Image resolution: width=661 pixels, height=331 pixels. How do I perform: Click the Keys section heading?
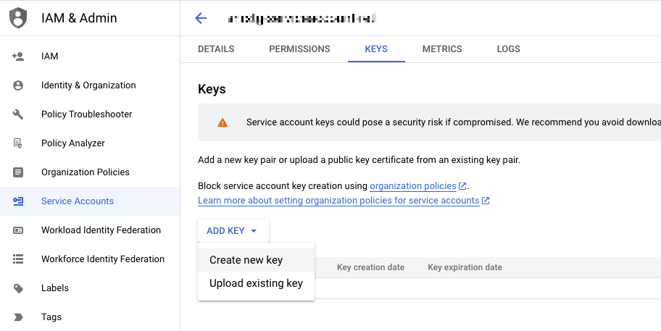click(x=212, y=89)
